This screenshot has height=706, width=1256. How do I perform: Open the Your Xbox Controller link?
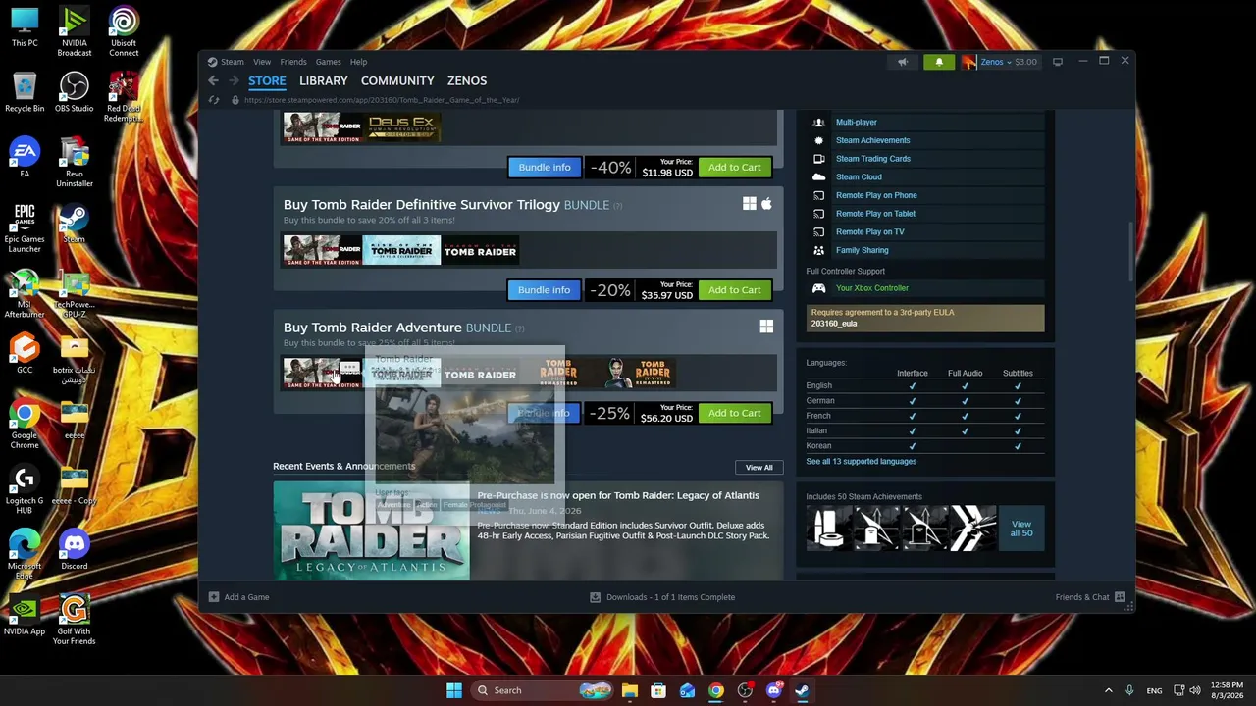tap(871, 288)
